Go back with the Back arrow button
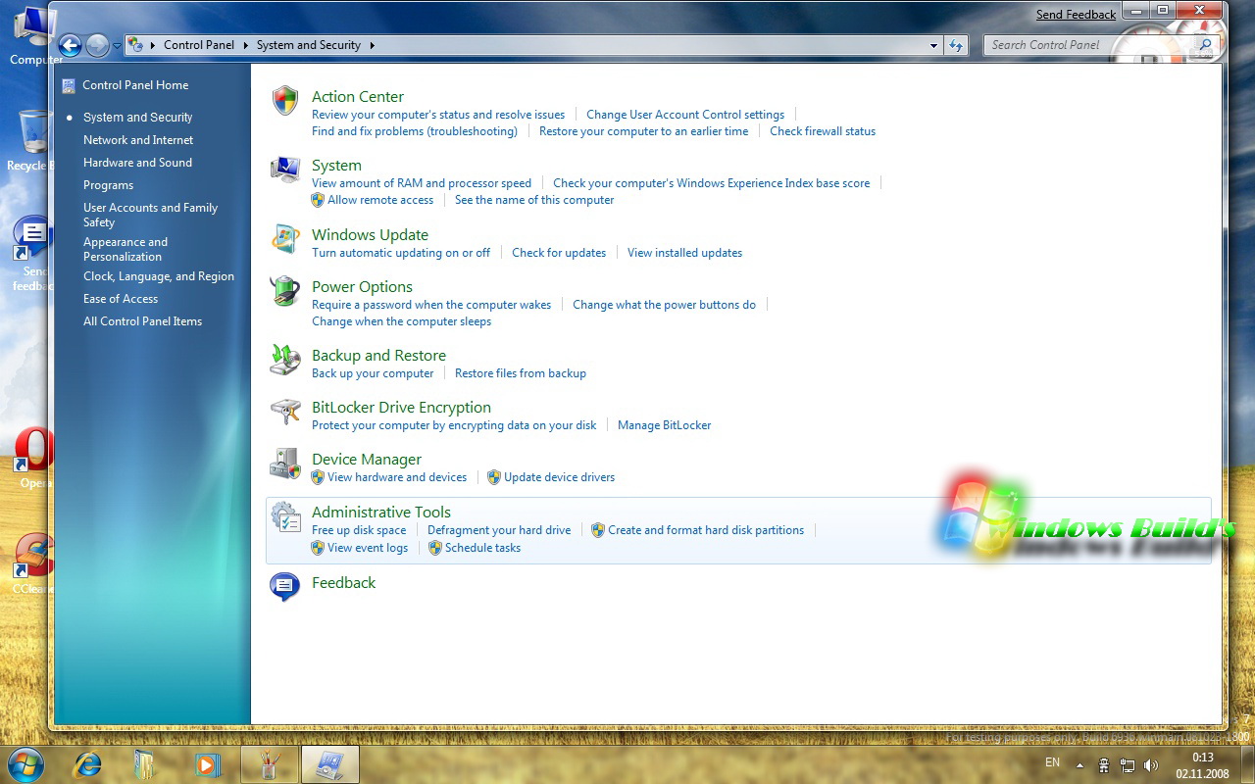Image resolution: width=1255 pixels, height=784 pixels. click(70, 45)
